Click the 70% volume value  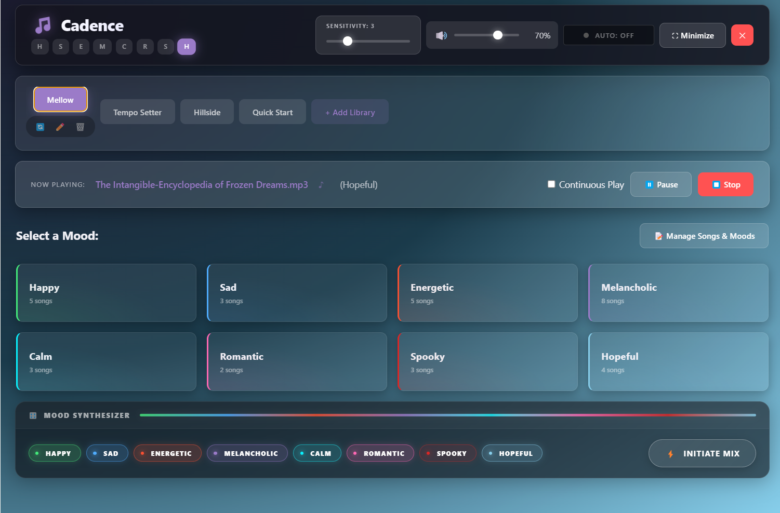point(543,35)
